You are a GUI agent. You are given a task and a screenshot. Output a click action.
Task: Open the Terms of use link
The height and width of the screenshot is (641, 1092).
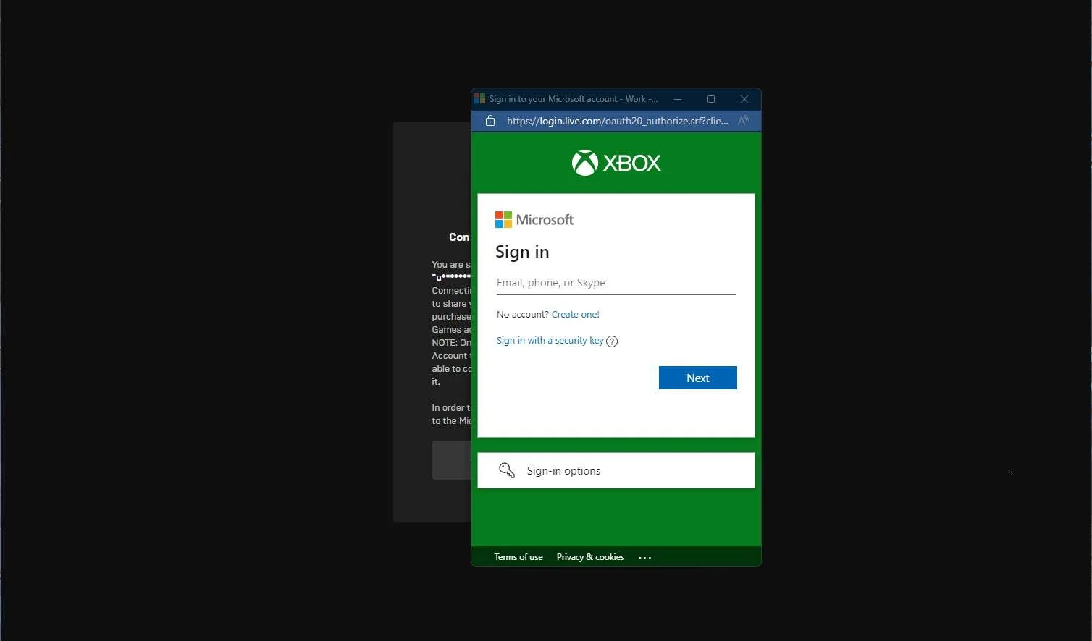[x=518, y=557]
